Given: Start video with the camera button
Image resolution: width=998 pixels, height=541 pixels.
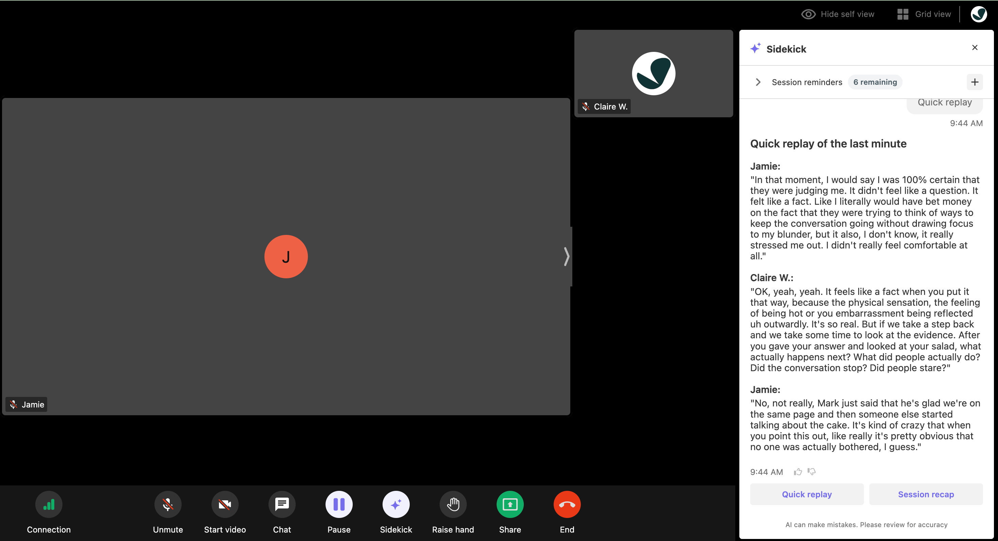Looking at the screenshot, I should point(225,504).
